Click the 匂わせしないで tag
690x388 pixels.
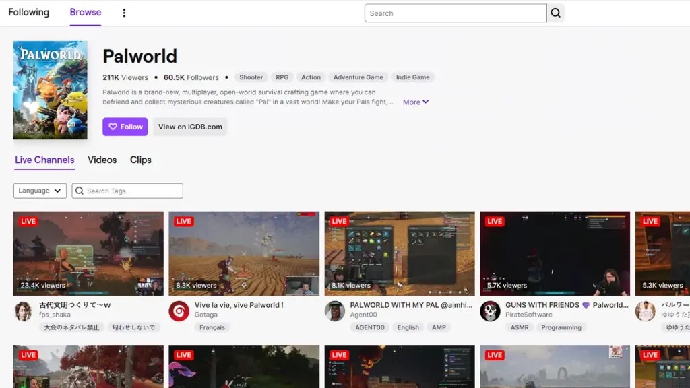tap(133, 327)
